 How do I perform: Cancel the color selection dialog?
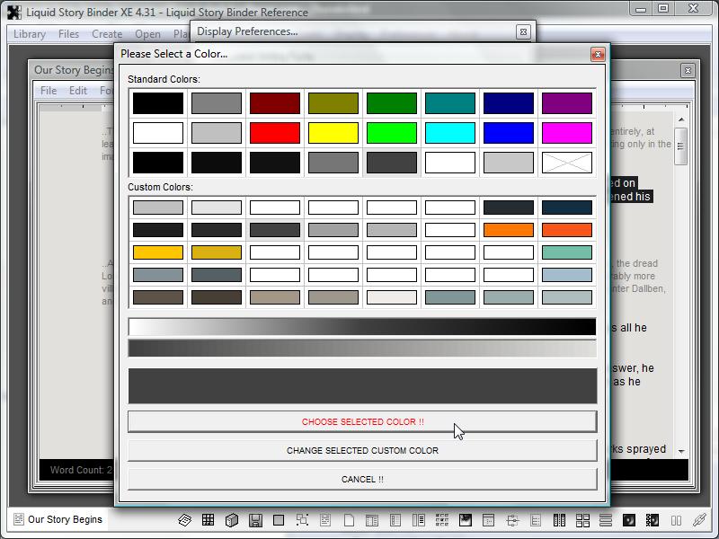(362, 479)
